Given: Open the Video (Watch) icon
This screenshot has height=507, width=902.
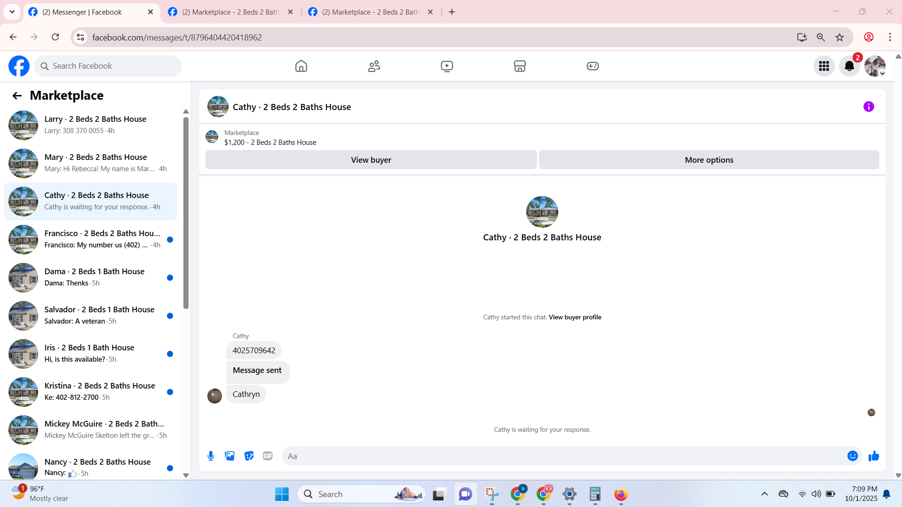Looking at the screenshot, I should click(x=447, y=66).
